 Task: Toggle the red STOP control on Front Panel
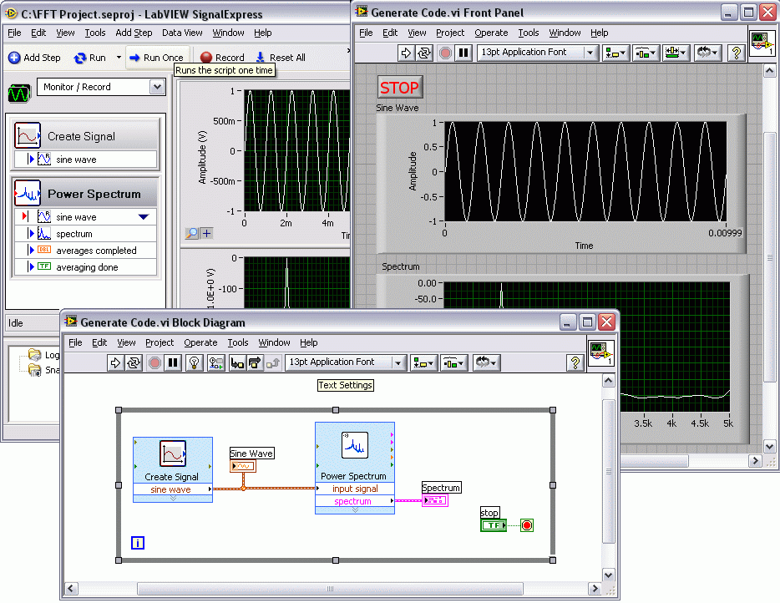399,88
